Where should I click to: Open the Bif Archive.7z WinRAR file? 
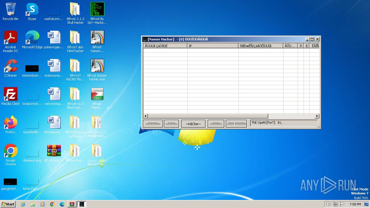[54, 153]
